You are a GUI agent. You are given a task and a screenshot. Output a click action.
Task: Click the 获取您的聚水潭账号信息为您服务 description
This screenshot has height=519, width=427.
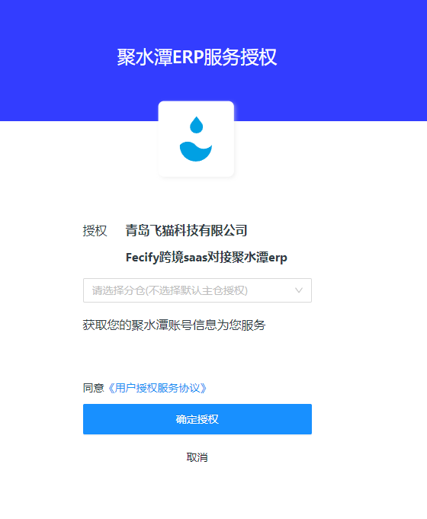(174, 325)
